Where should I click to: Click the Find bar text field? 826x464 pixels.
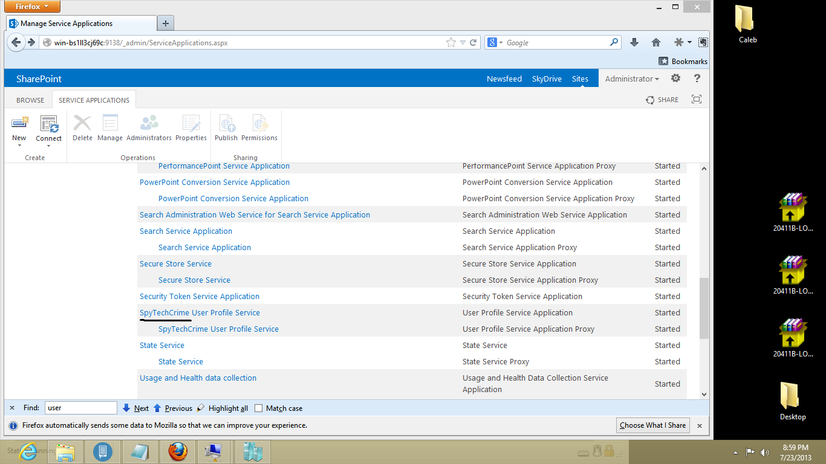(80, 408)
